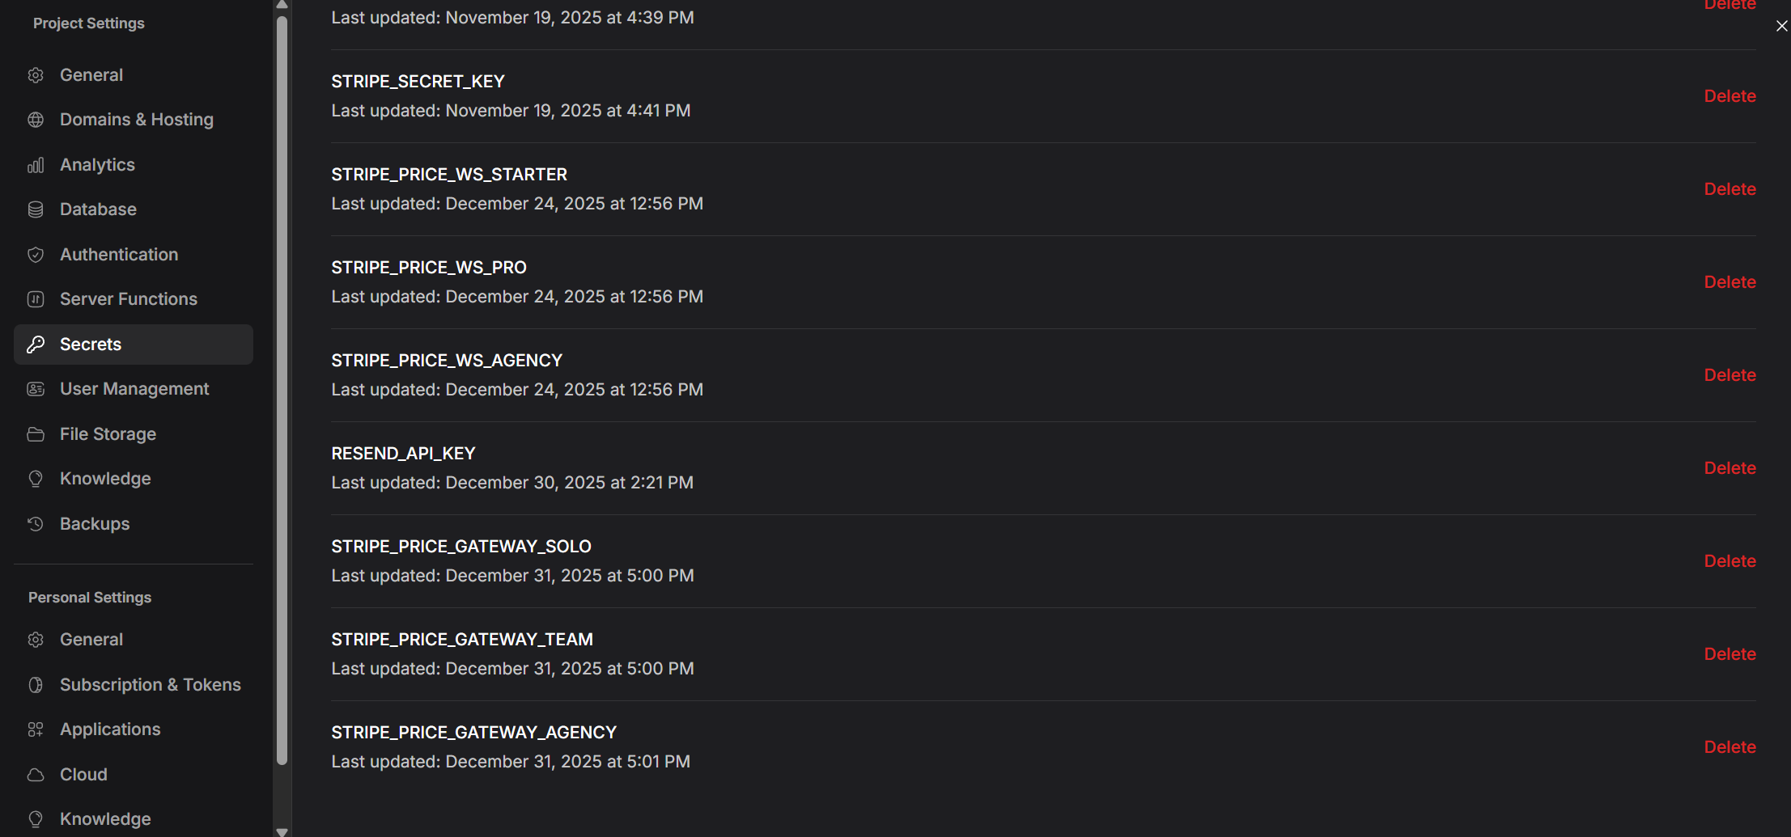Delete the STRIPE_SECRET_KEY secret
Image resolution: width=1791 pixels, height=837 pixels.
click(1729, 96)
